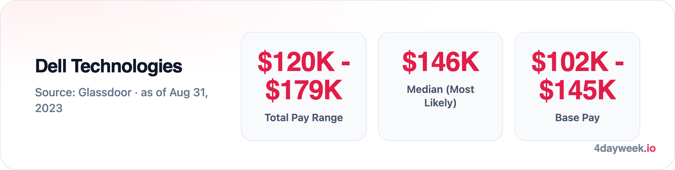Screen dimensions: 675x170
Task: Click the $102K lower base pay value
Action: 570,62
